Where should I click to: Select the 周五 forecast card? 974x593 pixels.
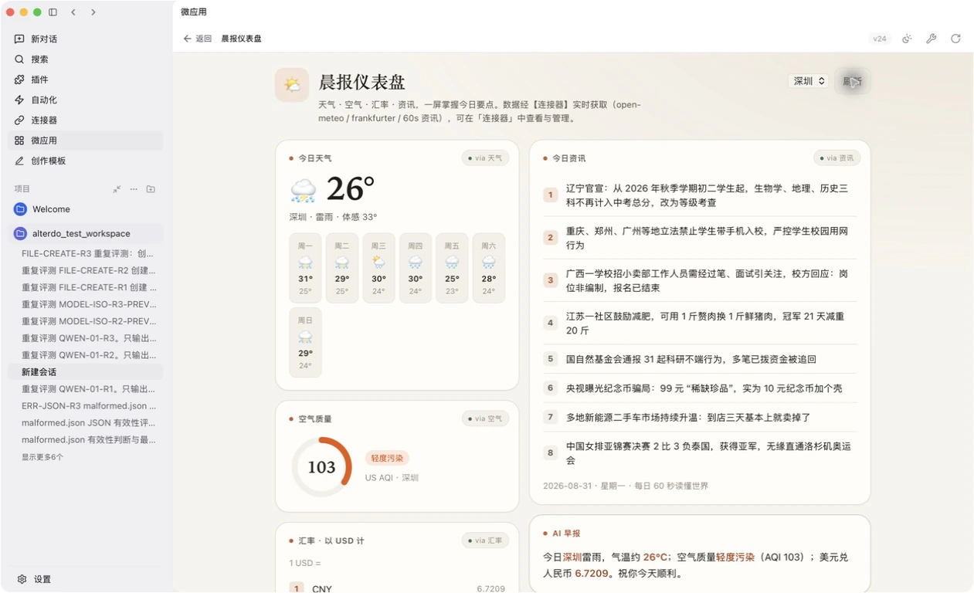[452, 268]
